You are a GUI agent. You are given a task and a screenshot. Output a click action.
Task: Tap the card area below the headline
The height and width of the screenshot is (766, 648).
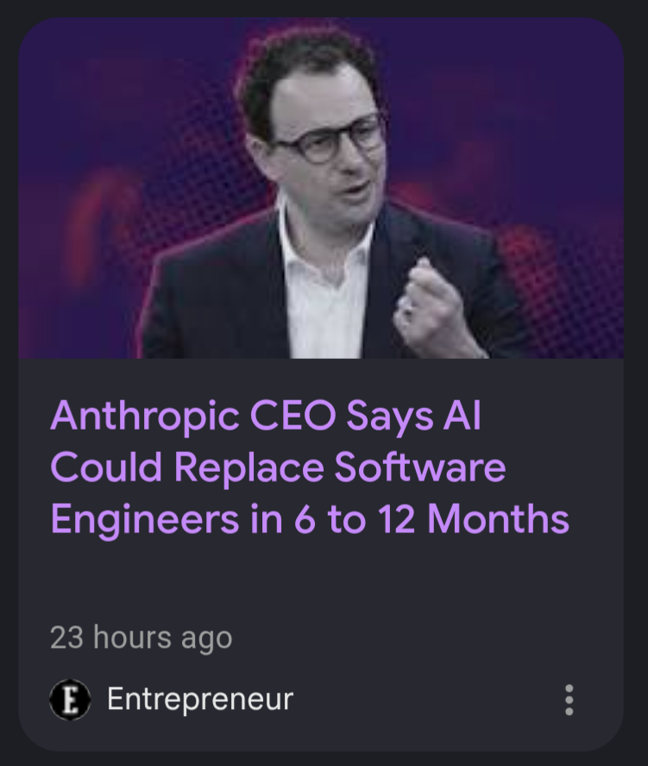[321, 579]
